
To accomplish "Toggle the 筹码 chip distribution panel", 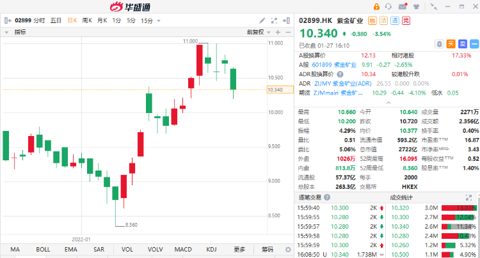I will (268, 250).
